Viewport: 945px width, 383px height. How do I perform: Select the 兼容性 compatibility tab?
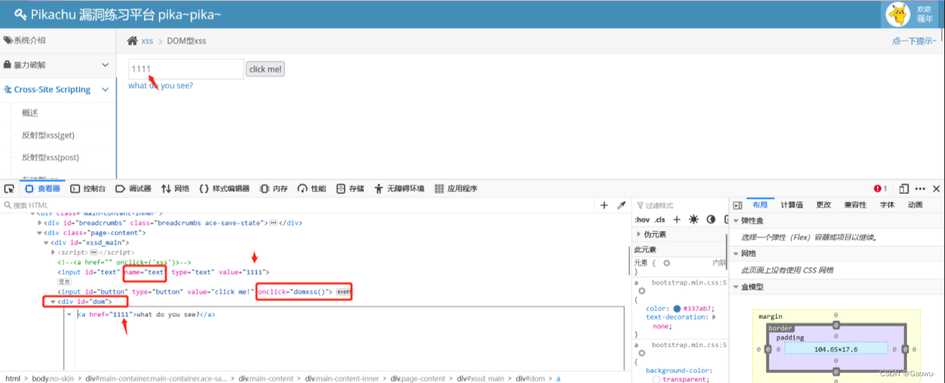point(855,205)
